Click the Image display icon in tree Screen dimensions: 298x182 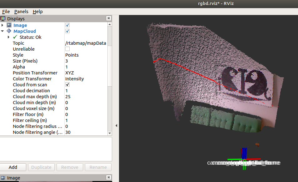coord(9,25)
